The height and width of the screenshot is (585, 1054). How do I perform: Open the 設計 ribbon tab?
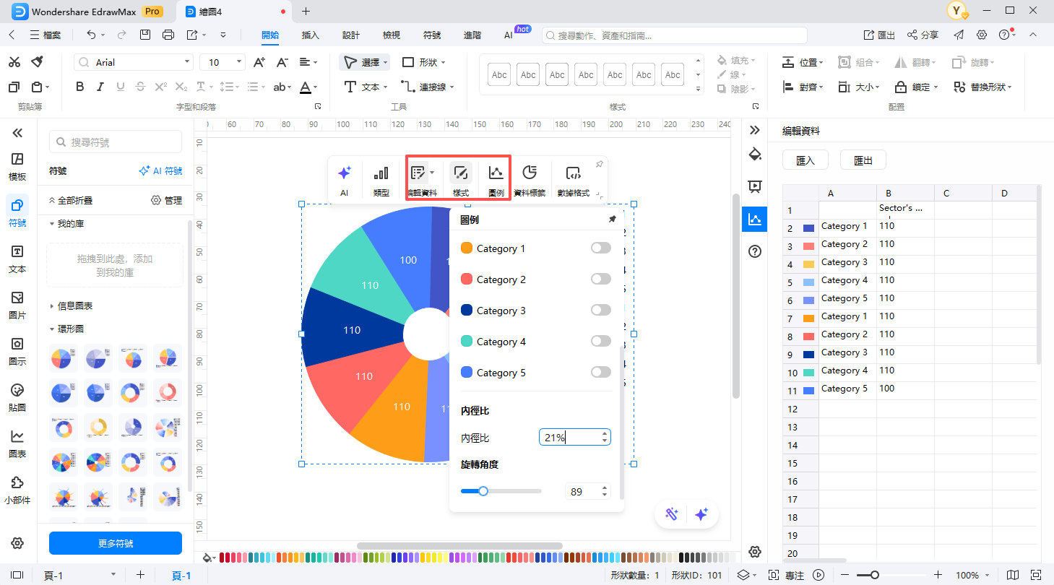[x=350, y=34]
